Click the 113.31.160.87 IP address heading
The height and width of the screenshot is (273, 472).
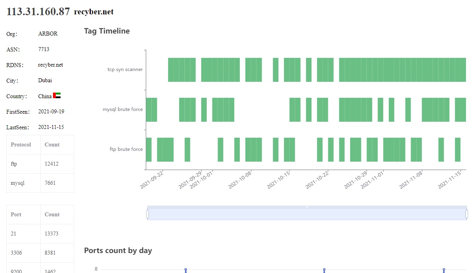point(38,12)
